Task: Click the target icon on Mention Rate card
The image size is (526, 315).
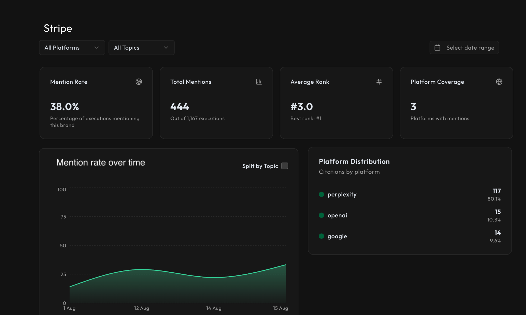Action: click(139, 82)
